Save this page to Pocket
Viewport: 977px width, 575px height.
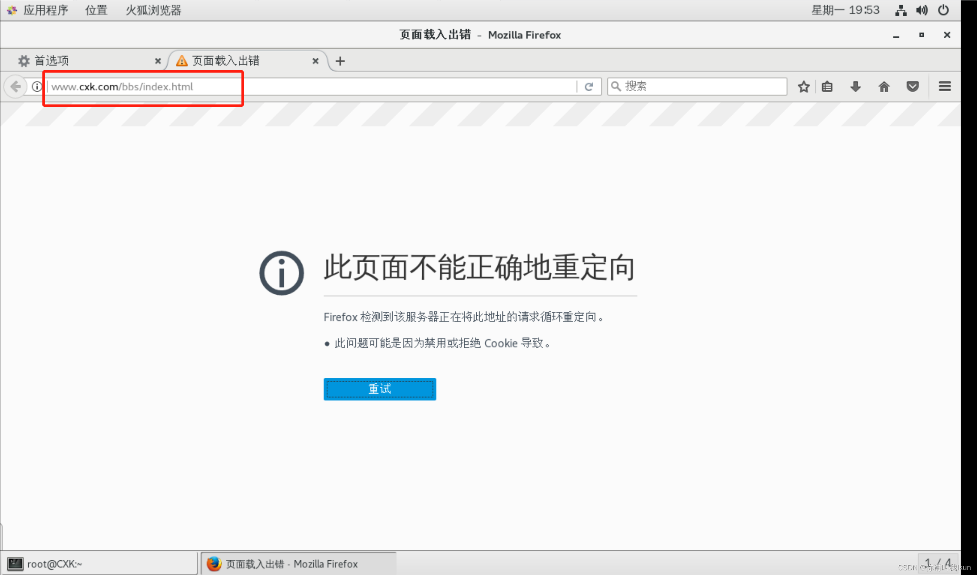[x=912, y=86]
